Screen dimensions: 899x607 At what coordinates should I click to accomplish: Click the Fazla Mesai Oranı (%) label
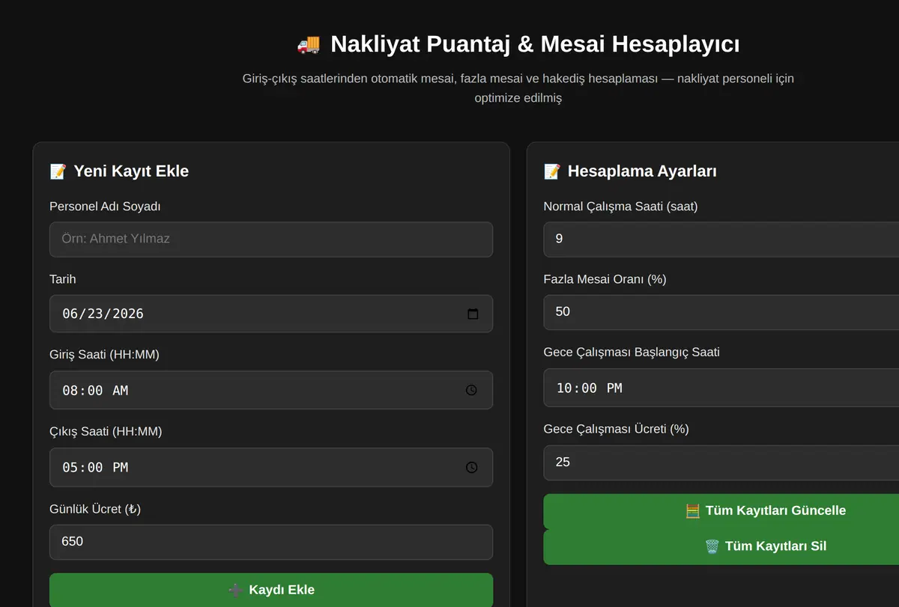(605, 279)
